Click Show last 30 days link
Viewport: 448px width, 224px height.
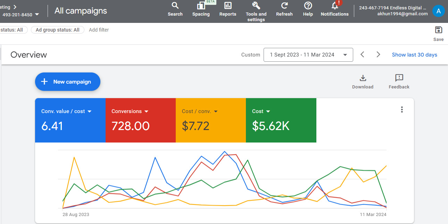(414, 55)
